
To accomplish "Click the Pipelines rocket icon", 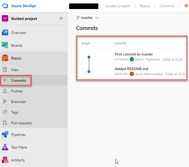I will click(x=5, y=134).
